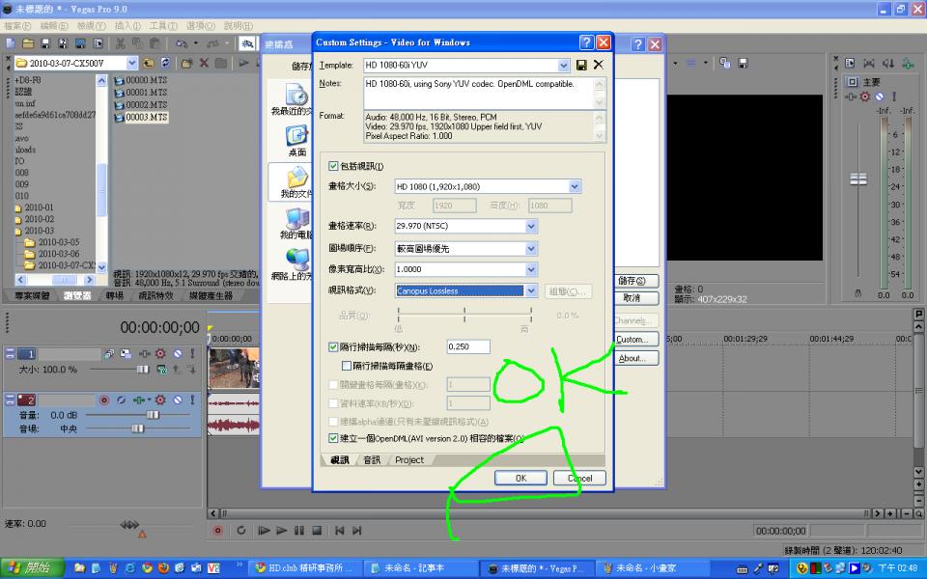
Task: Switch to the 音訊 tab
Action: point(372,460)
